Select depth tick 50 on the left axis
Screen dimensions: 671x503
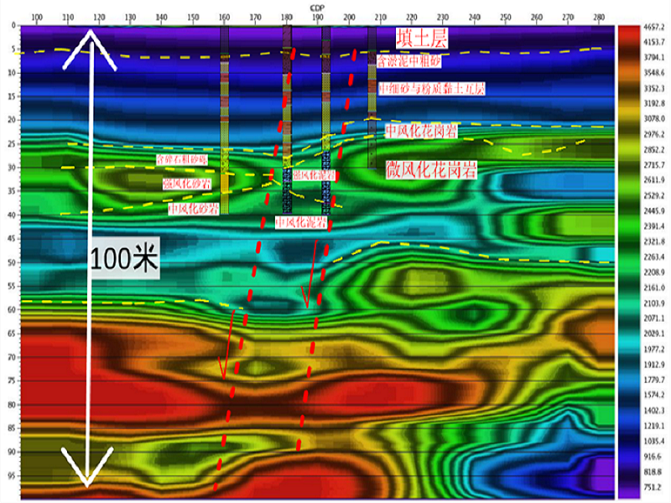(x=11, y=262)
